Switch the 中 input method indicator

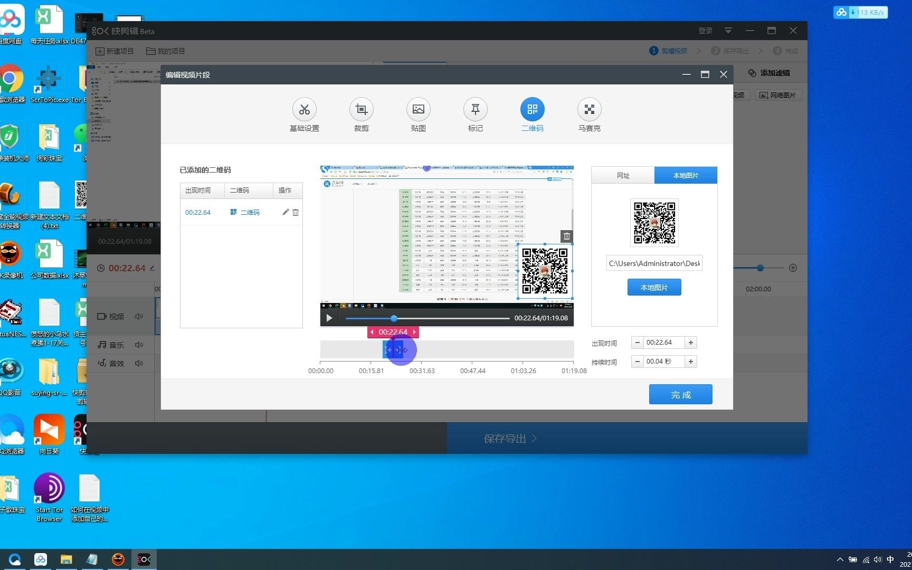pos(891,559)
